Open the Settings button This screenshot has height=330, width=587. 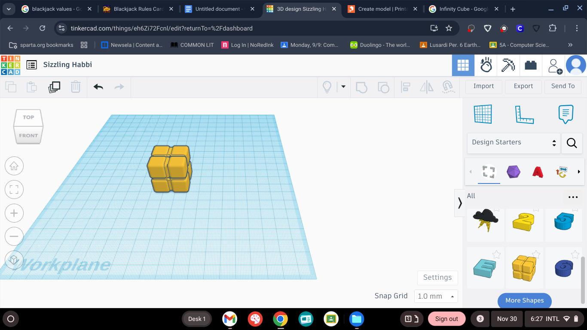click(437, 278)
